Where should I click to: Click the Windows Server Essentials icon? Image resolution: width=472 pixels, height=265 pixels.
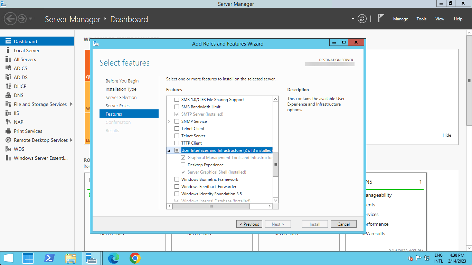(x=8, y=158)
